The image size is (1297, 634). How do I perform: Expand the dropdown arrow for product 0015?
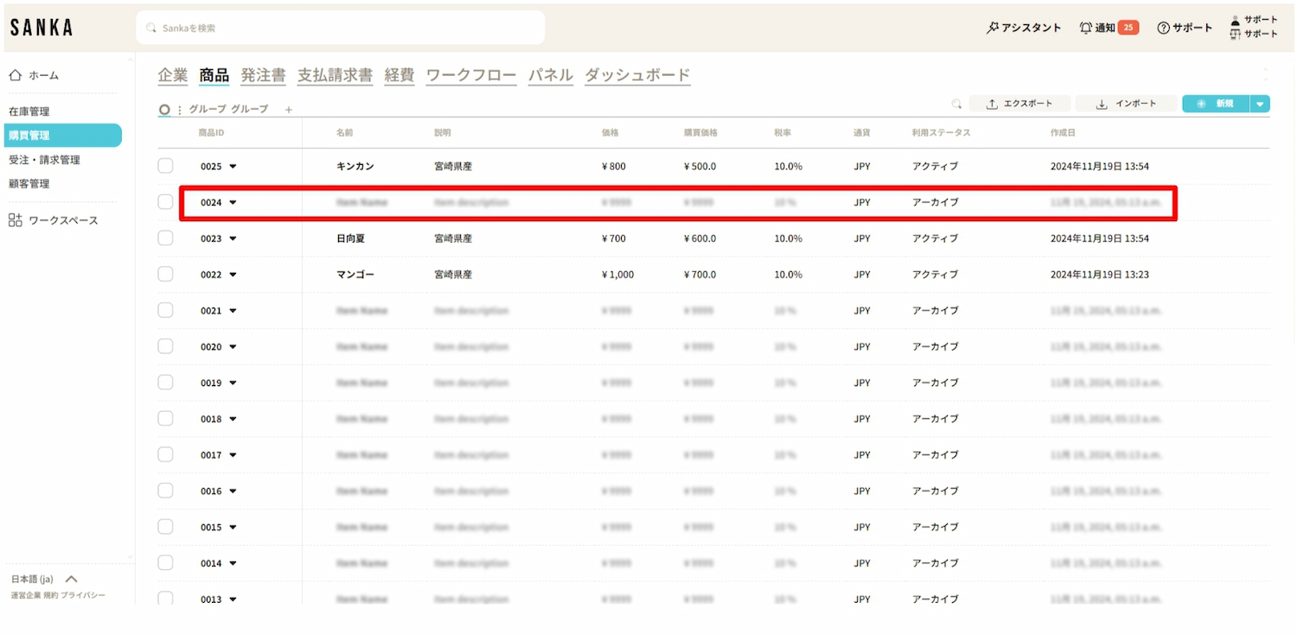[233, 528]
